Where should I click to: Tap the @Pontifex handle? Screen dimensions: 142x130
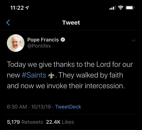click(x=39, y=46)
